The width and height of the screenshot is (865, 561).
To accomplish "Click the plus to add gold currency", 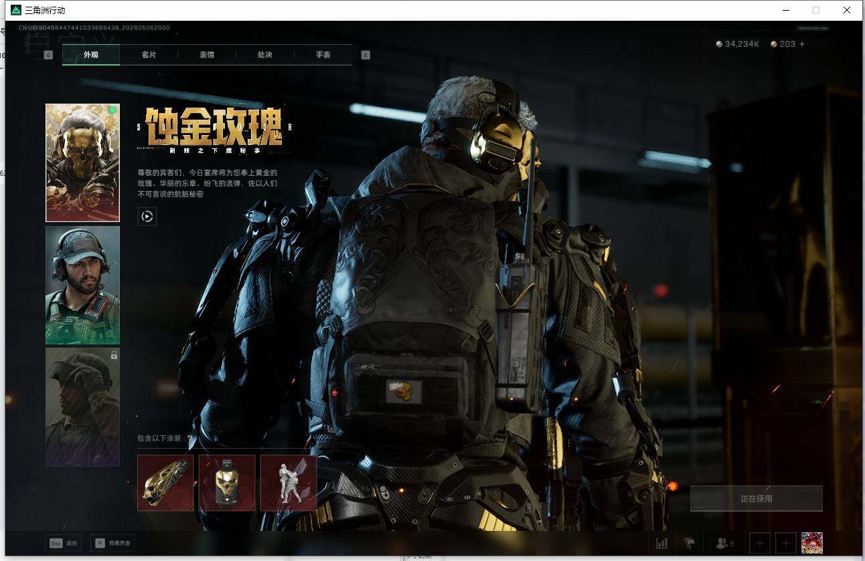I will coord(802,44).
